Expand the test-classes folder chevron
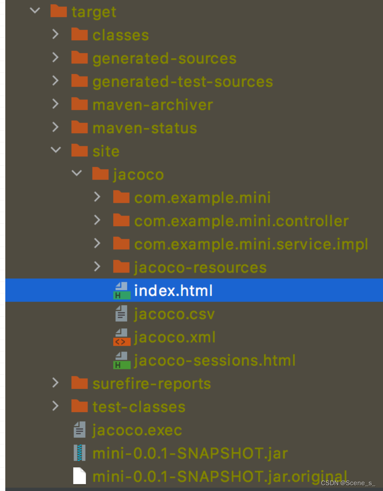 [x=56, y=405]
